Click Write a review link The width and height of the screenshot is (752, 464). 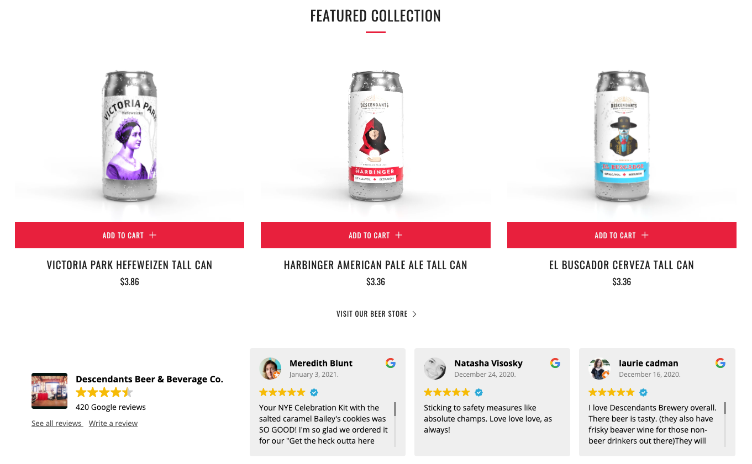[113, 423]
